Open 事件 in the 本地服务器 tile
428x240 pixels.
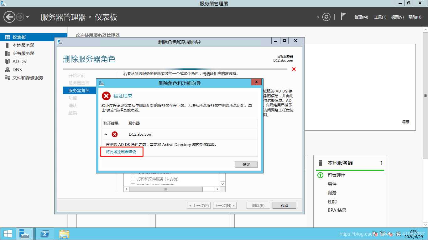coord(332,184)
